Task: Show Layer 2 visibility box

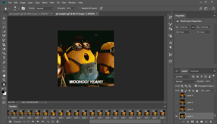Action: click(177, 109)
